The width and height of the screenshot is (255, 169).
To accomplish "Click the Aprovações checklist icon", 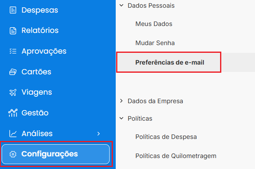I will pos(13,51).
